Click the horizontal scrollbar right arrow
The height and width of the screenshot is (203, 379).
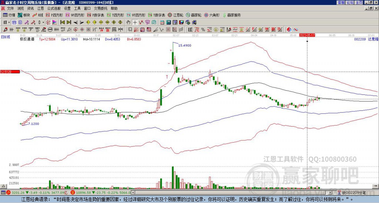pos(331,193)
